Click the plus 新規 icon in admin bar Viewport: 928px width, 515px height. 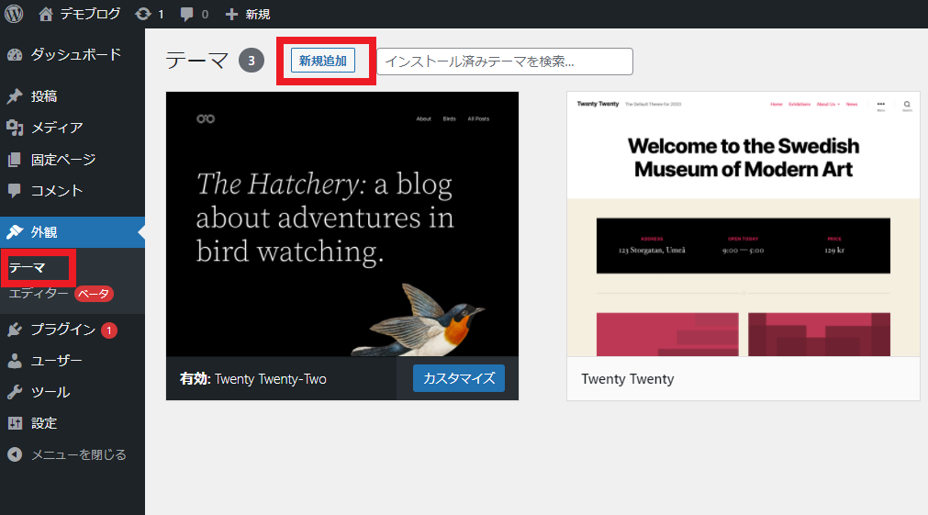tap(232, 14)
